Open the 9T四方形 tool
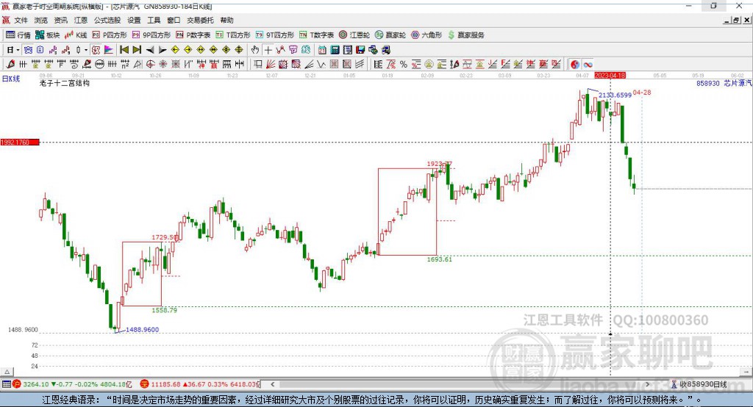 click(275, 35)
